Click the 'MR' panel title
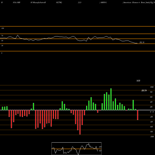The width and height of the screenshot is (155, 155). click(138, 81)
